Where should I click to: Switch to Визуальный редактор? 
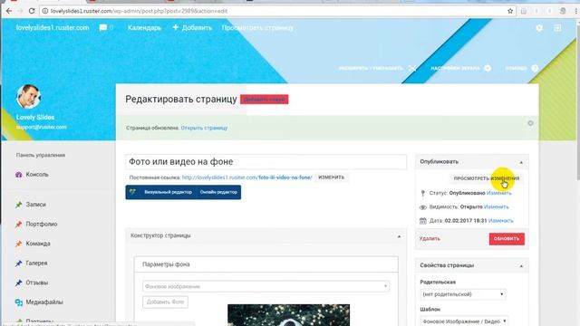(168, 192)
